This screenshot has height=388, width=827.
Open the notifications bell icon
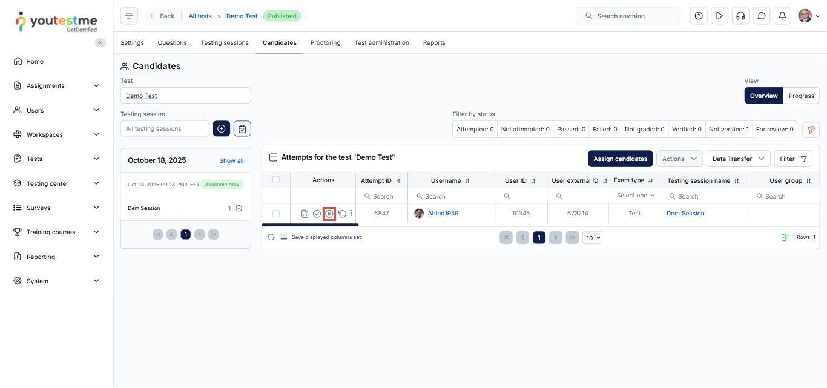782,16
